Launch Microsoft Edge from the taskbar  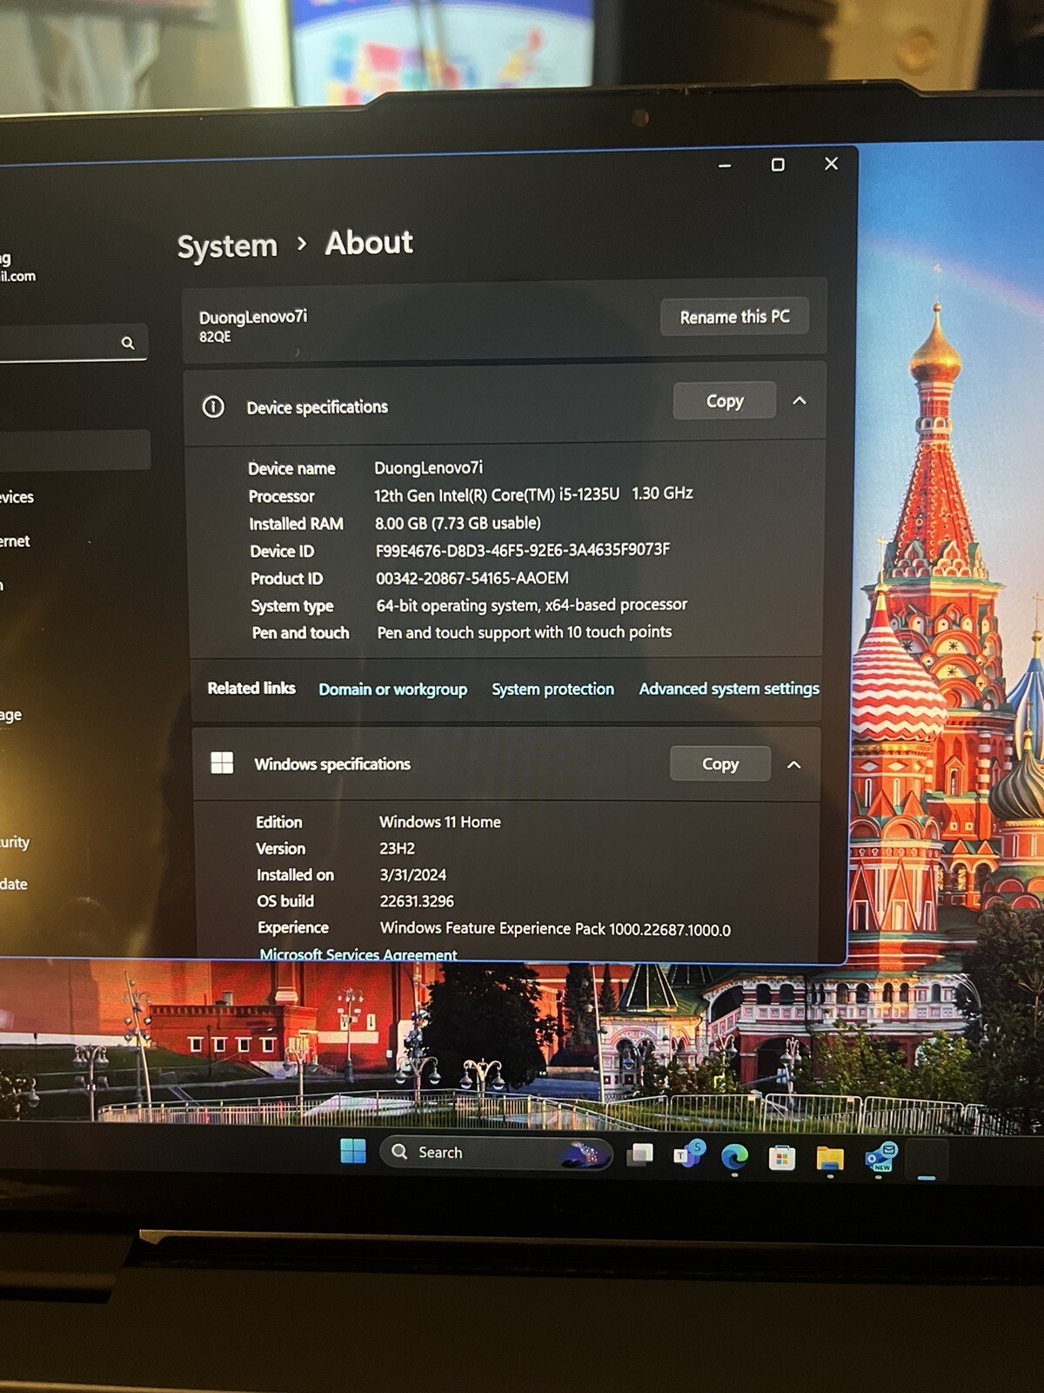click(734, 1156)
